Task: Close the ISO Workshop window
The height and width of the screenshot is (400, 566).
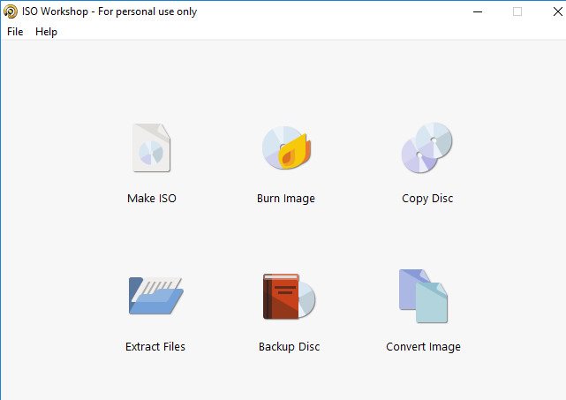Action: point(558,11)
